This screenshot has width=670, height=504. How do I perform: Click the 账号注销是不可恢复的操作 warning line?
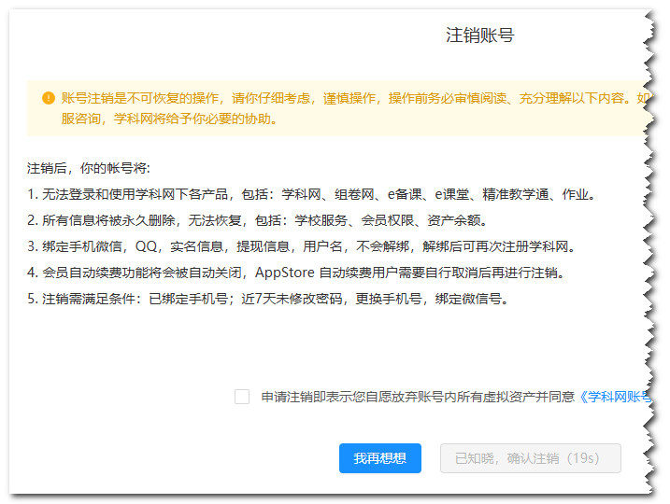(355, 98)
